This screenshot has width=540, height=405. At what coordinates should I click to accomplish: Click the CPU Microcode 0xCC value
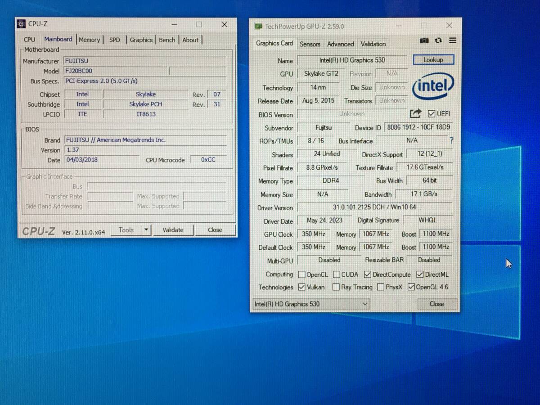click(x=208, y=160)
